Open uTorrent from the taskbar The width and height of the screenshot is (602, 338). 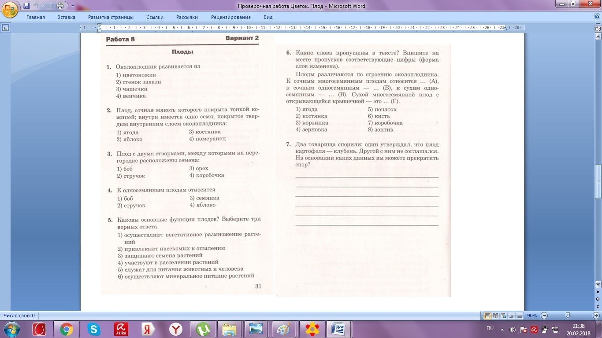pos(203,329)
